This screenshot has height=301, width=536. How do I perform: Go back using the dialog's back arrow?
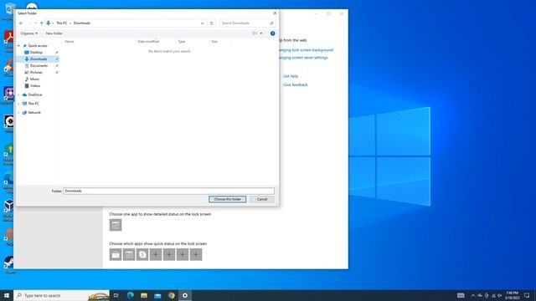(x=21, y=23)
